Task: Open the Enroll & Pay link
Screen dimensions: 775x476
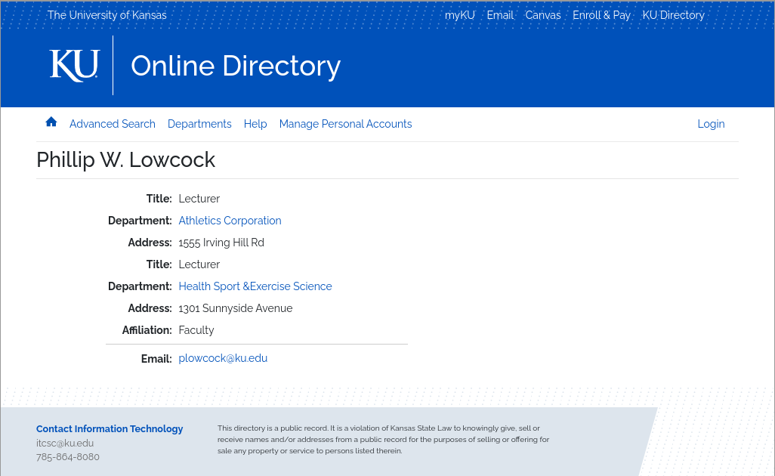Action: 601,15
